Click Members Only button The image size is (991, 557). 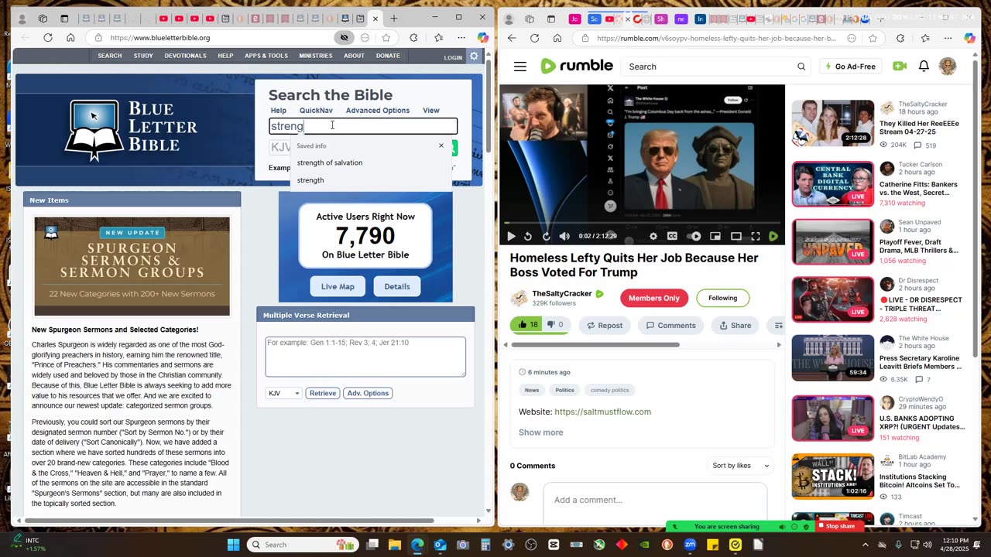654,298
